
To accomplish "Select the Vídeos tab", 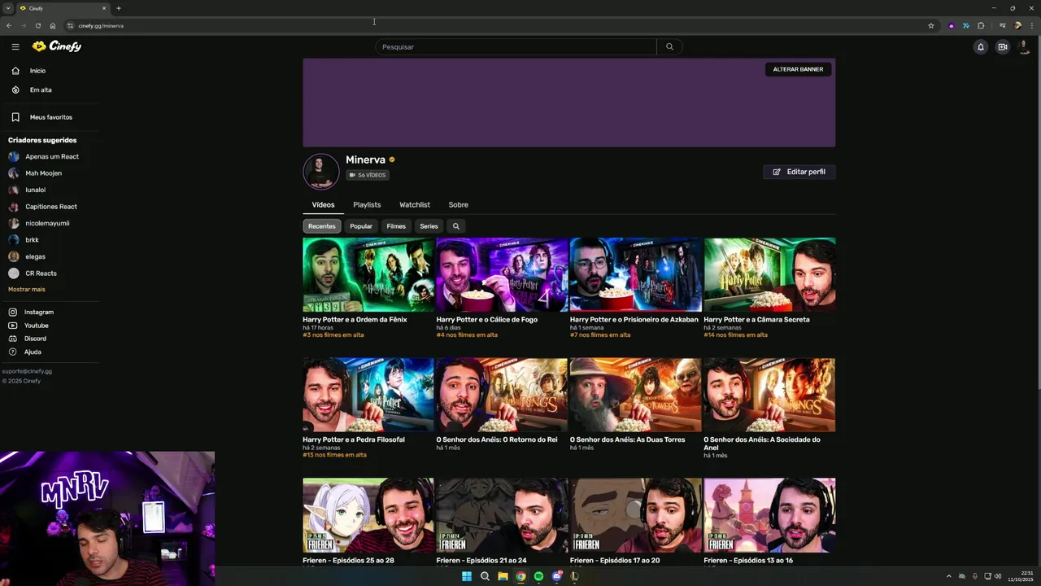I will pos(323,204).
